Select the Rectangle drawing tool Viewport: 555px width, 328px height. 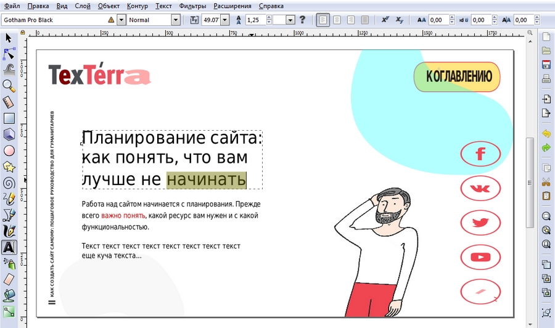[x=9, y=118]
